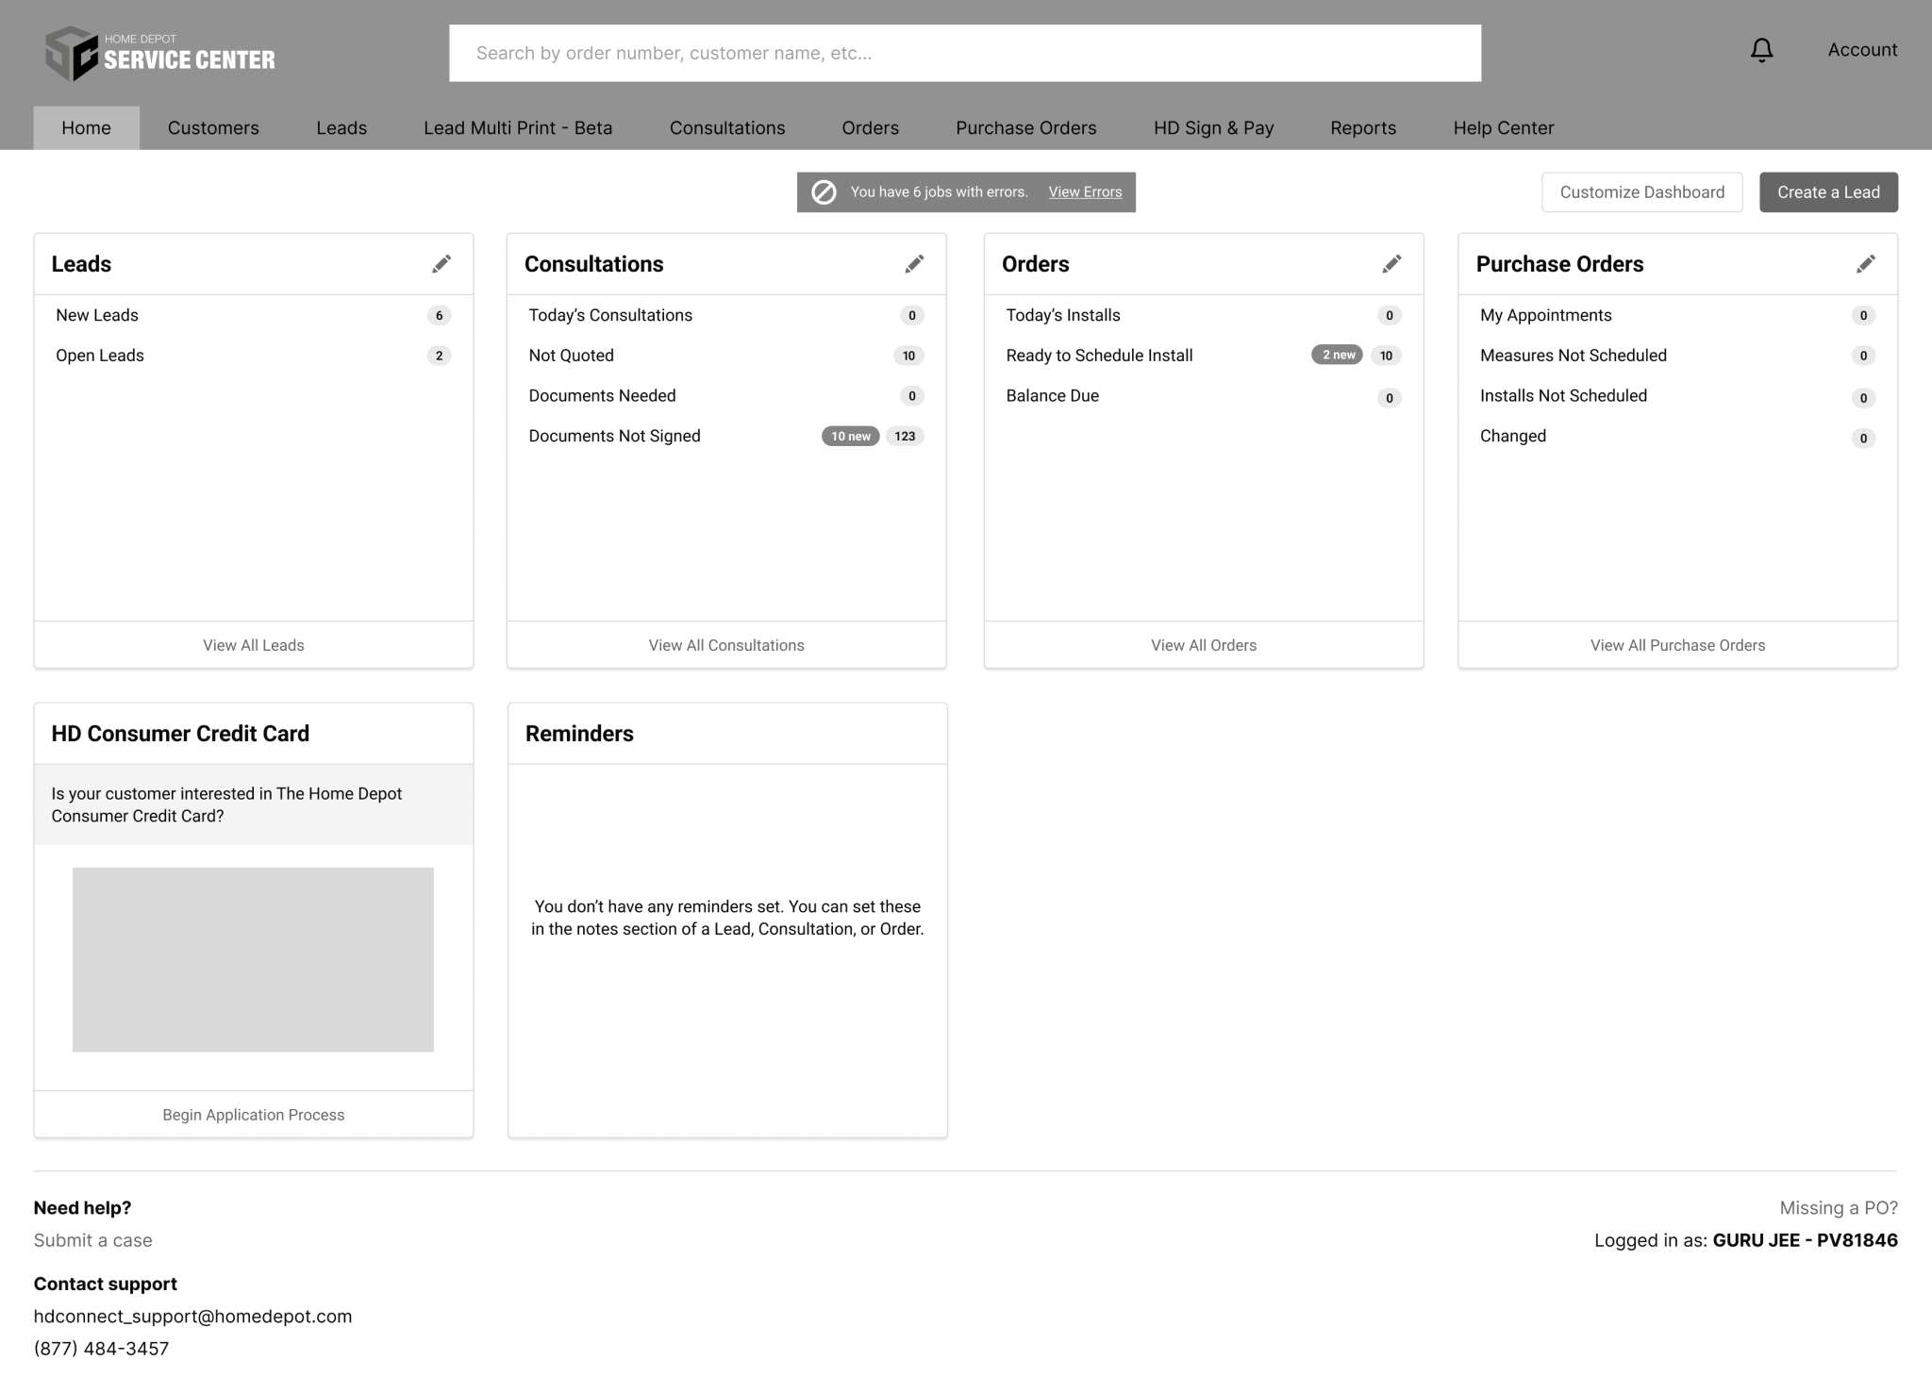The height and width of the screenshot is (1393, 1932).
Task: Open My Appointments row
Action: click(1677, 316)
